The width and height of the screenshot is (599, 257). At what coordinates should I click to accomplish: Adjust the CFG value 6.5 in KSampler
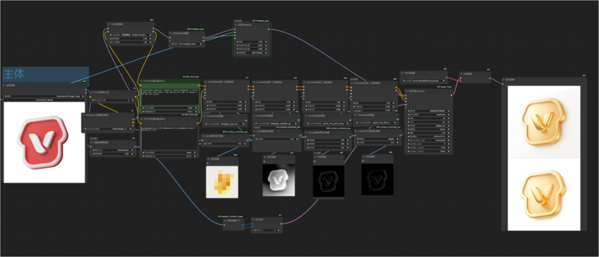tap(428, 122)
